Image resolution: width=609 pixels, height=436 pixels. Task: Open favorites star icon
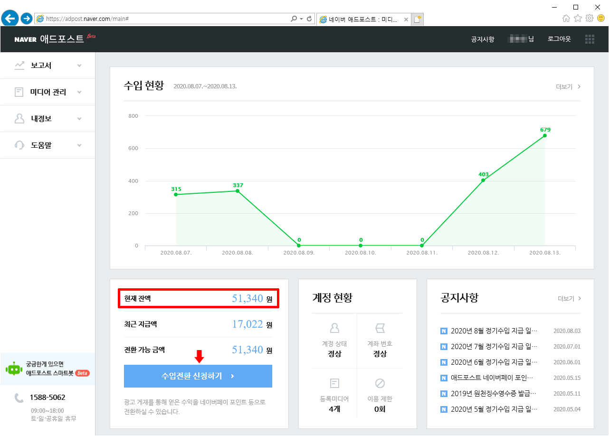point(578,19)
